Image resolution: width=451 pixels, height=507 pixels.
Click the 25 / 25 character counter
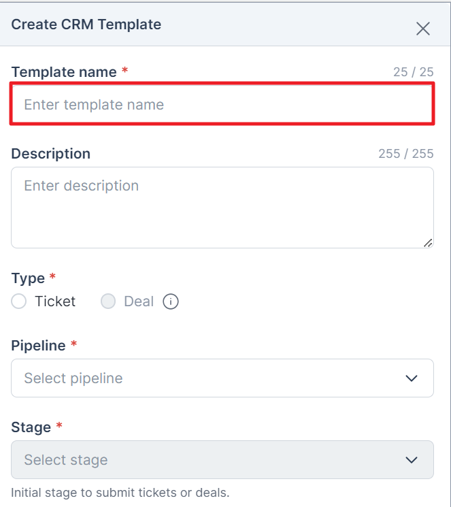[x=413, y=71]
